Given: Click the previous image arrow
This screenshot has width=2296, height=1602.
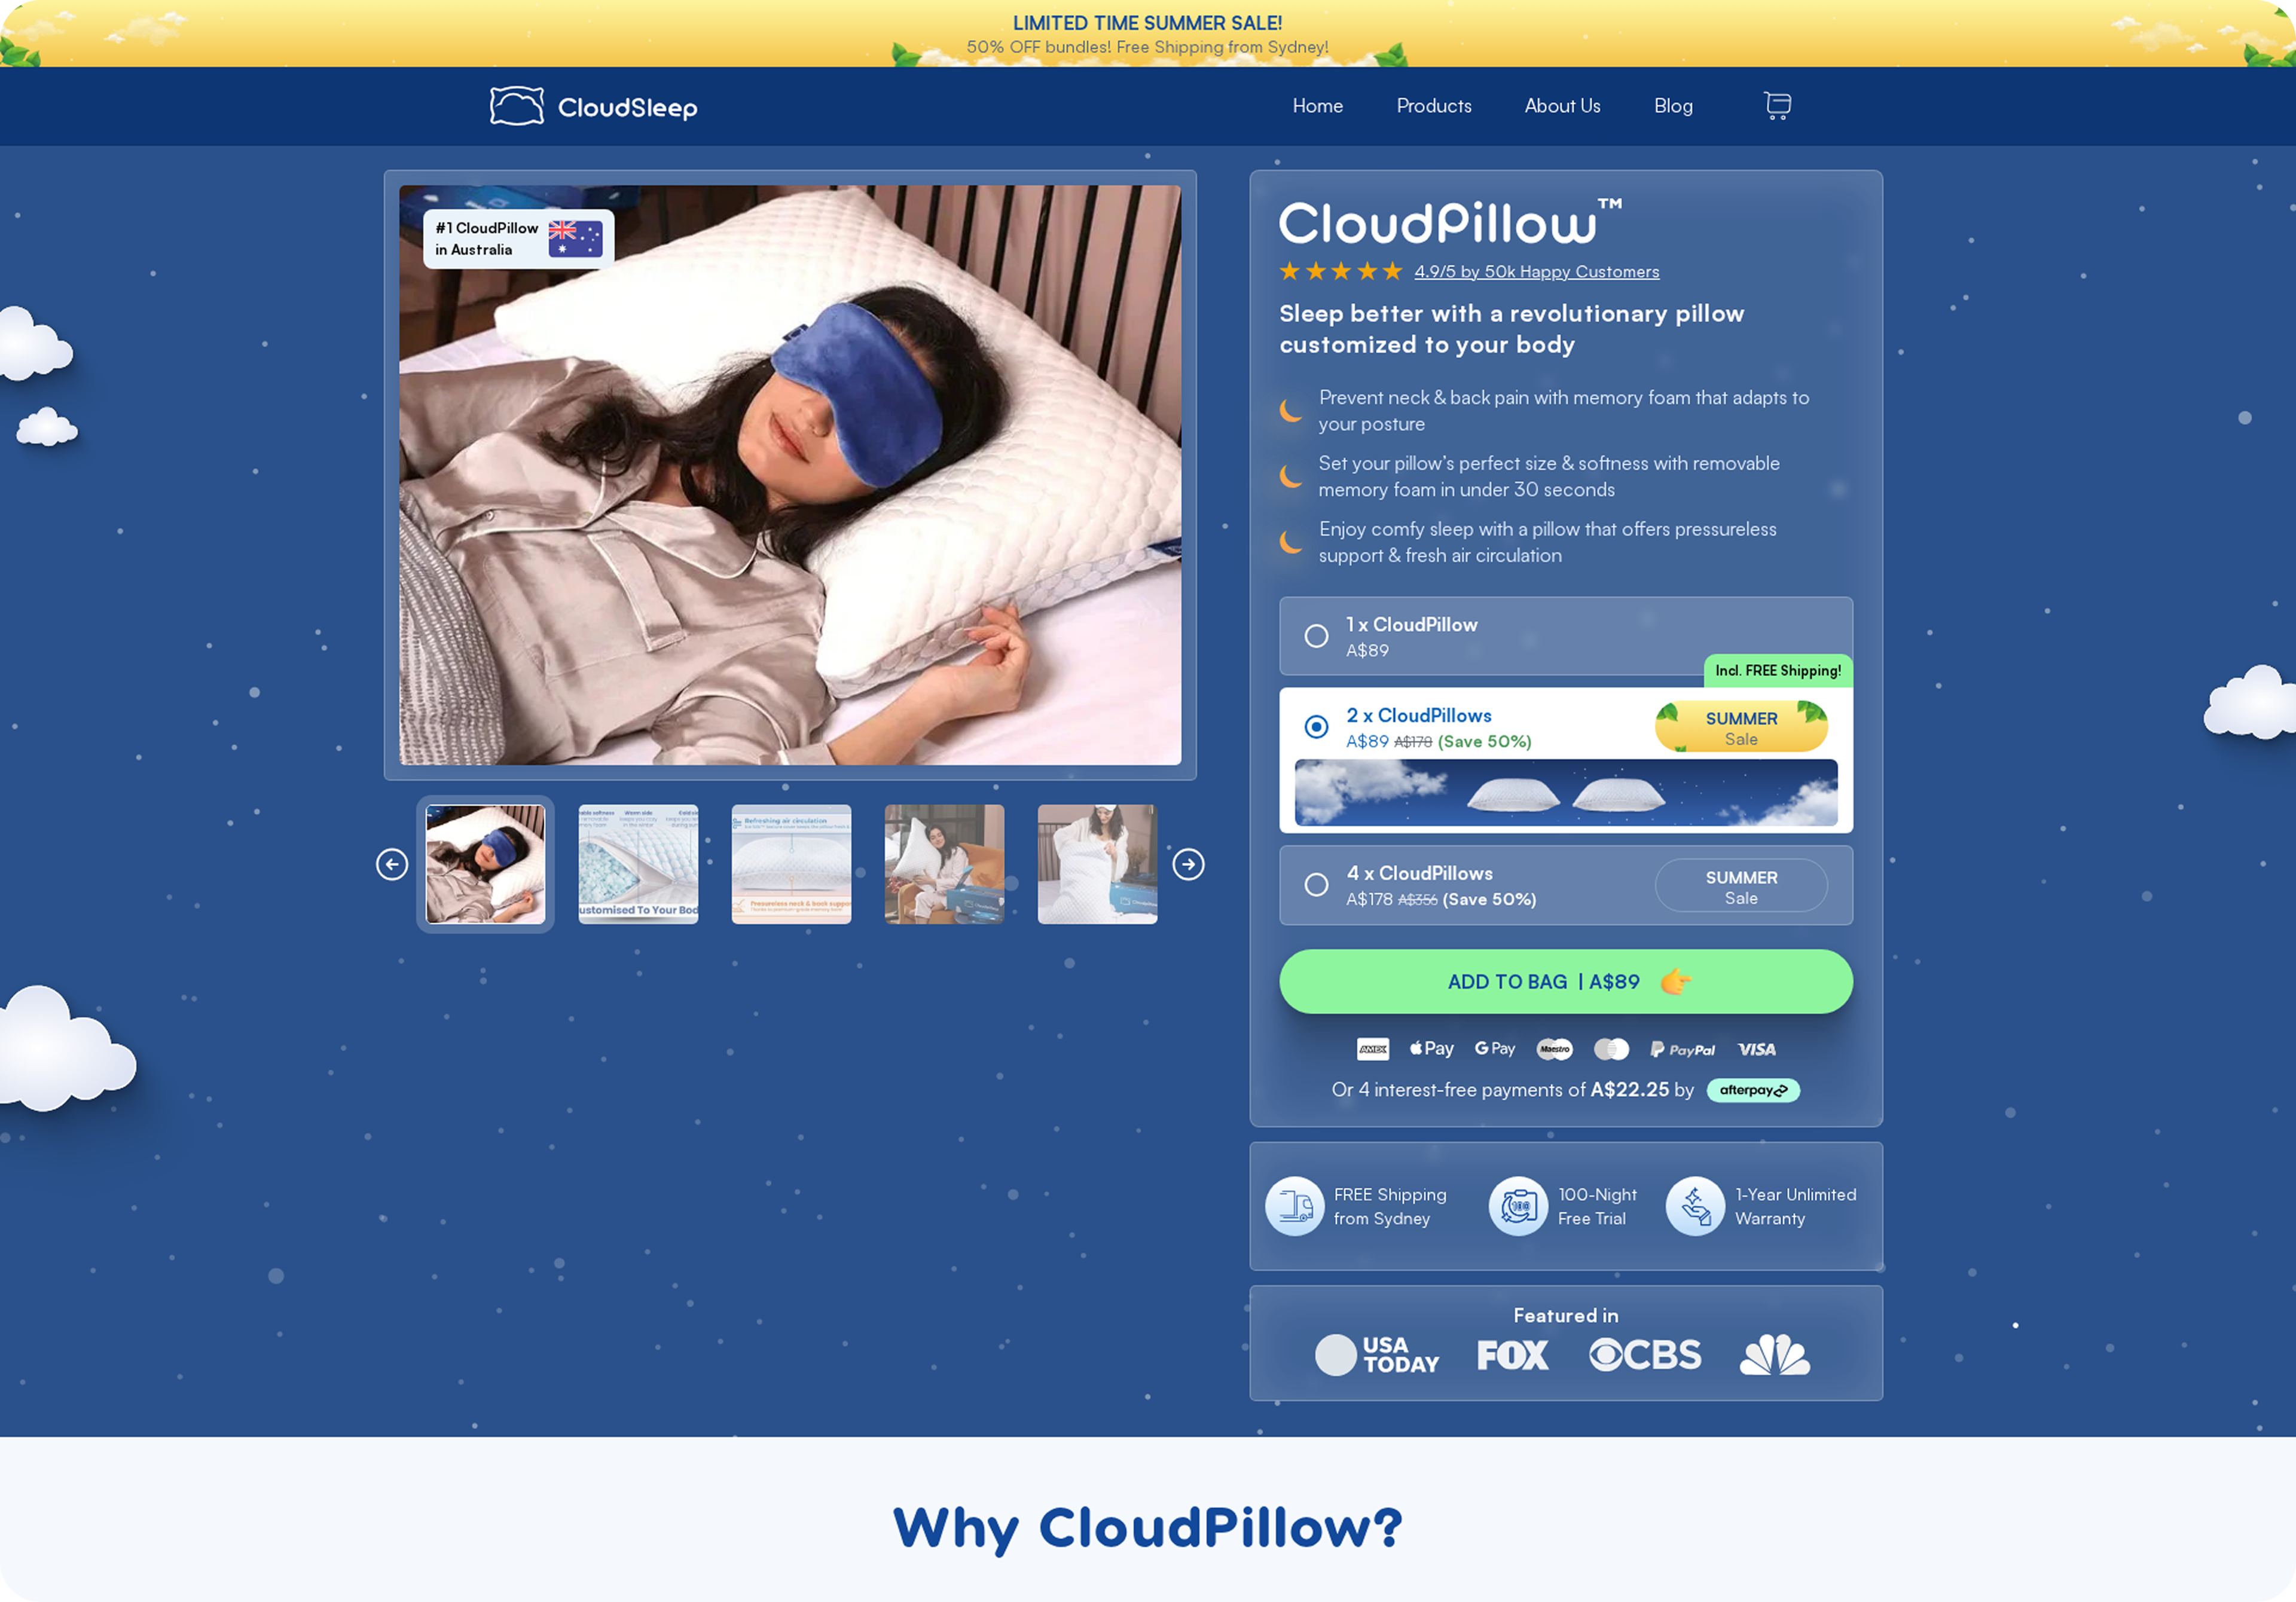Looking at the screenshot, I should (x=392, y=864).
